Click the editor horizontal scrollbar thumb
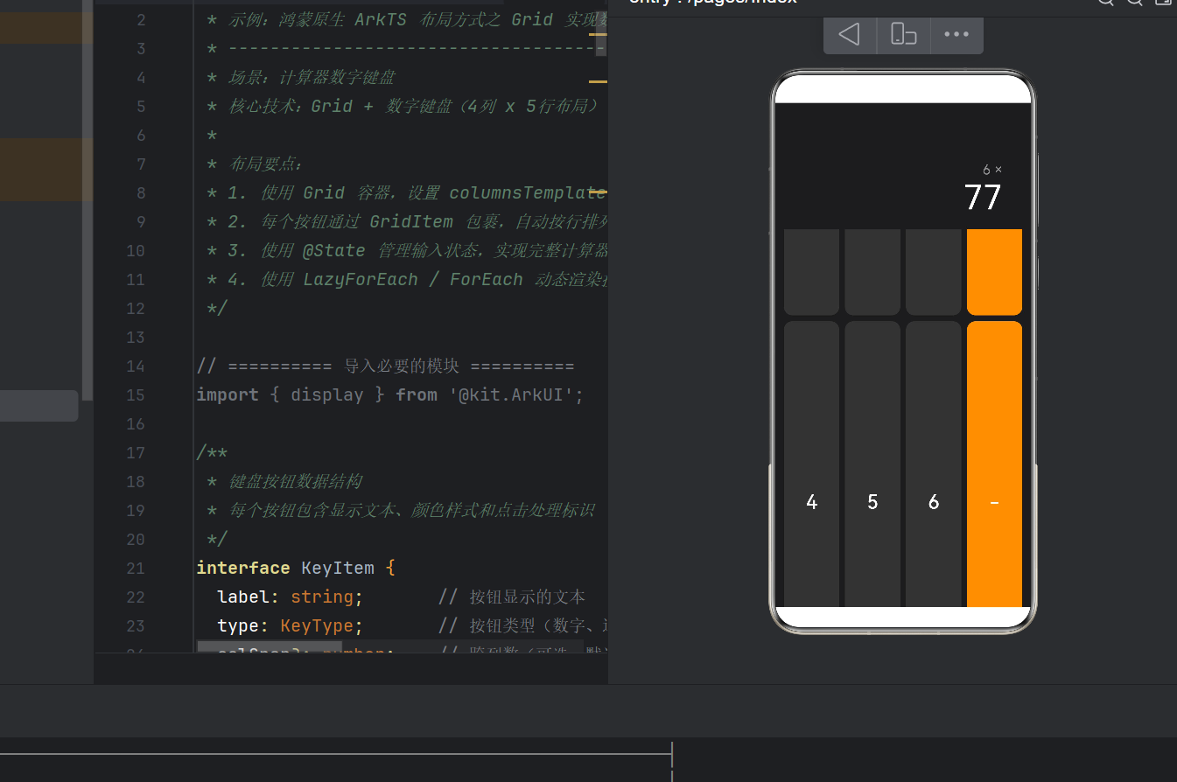The height and width of the screenshot is (782, 1177). (x=270, y=647)
